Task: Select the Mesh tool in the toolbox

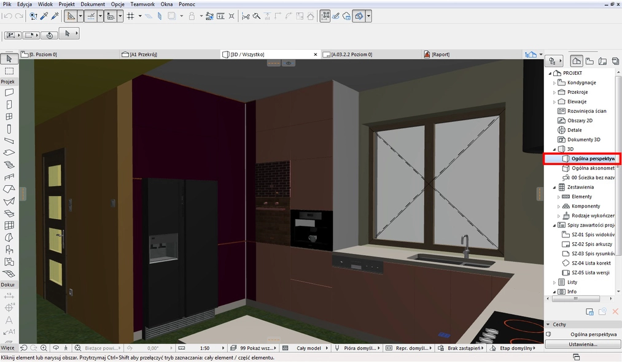Action: [9, 274]
